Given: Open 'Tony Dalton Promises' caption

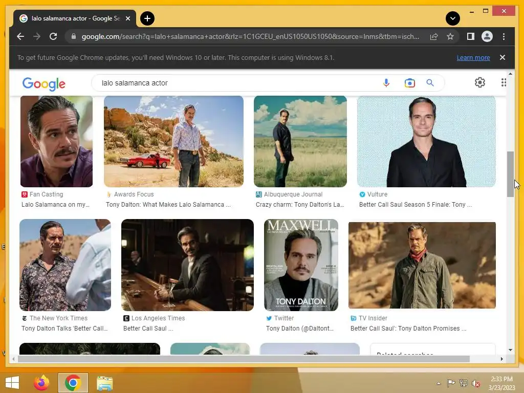Looking at the screenshot, I should pyautogui.click(x=408, y=329).
